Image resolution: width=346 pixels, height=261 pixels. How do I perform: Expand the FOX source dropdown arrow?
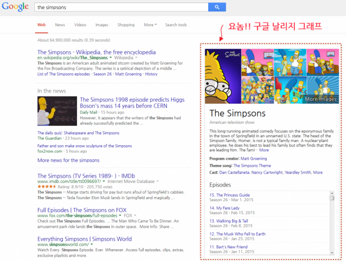[x=135, y=215]
